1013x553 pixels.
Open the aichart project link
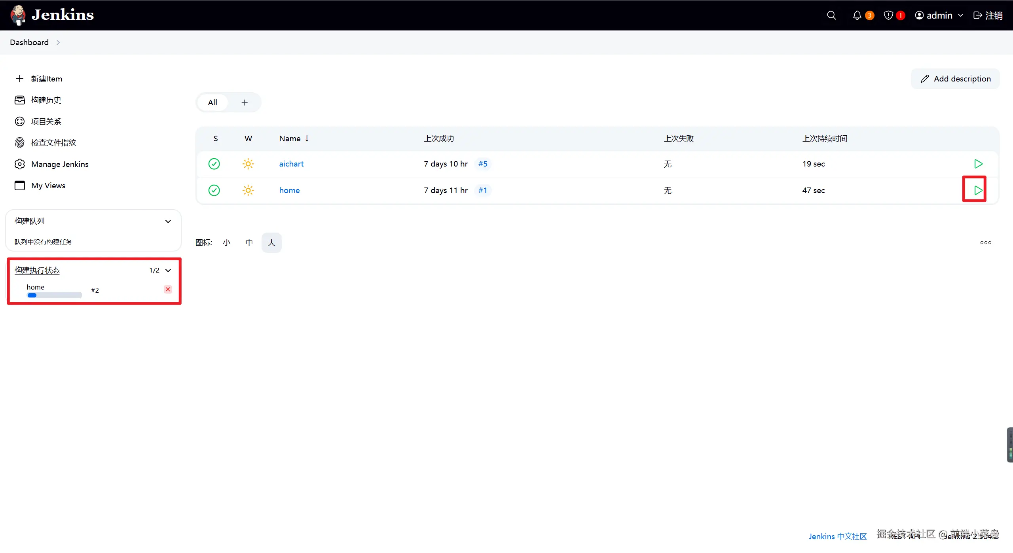pyautogui.click(x=291, y=164)
